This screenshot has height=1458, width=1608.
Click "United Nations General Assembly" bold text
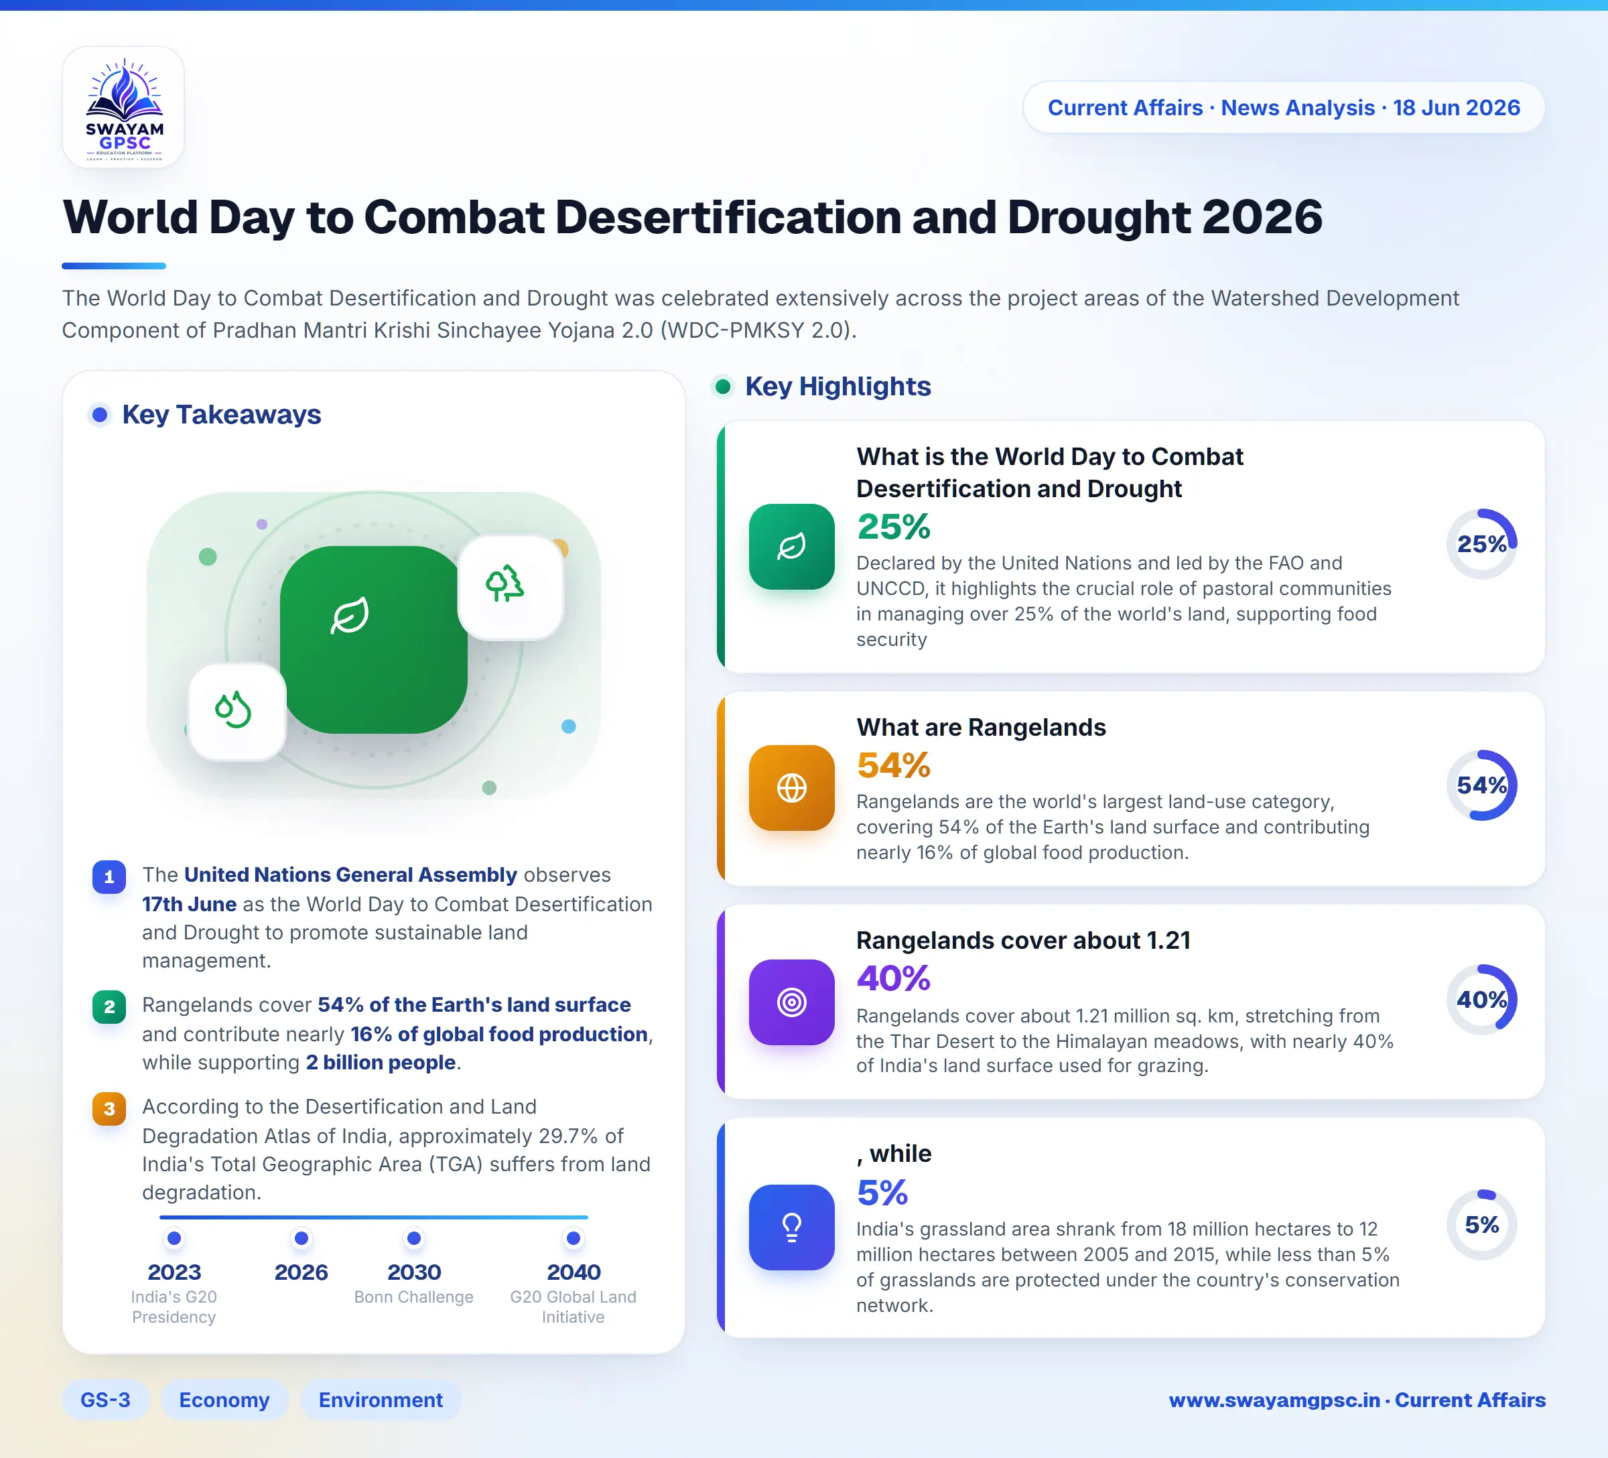tap(351, 875)
